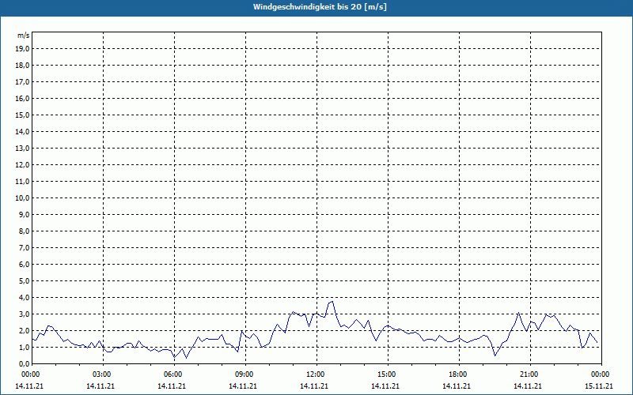The image size is (633, 395).
Task: Select the 14.11.21 date under 12:00
Action: (313, 386)
